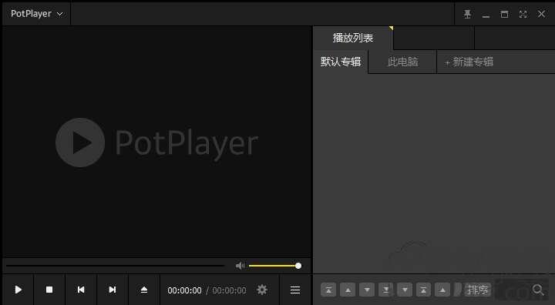Click the playback seek bar

pos(115,266)
